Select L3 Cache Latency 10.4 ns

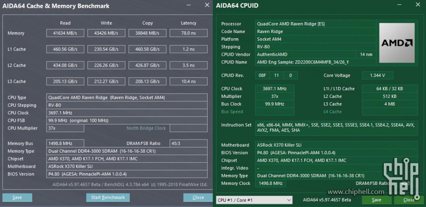[188, 81]
